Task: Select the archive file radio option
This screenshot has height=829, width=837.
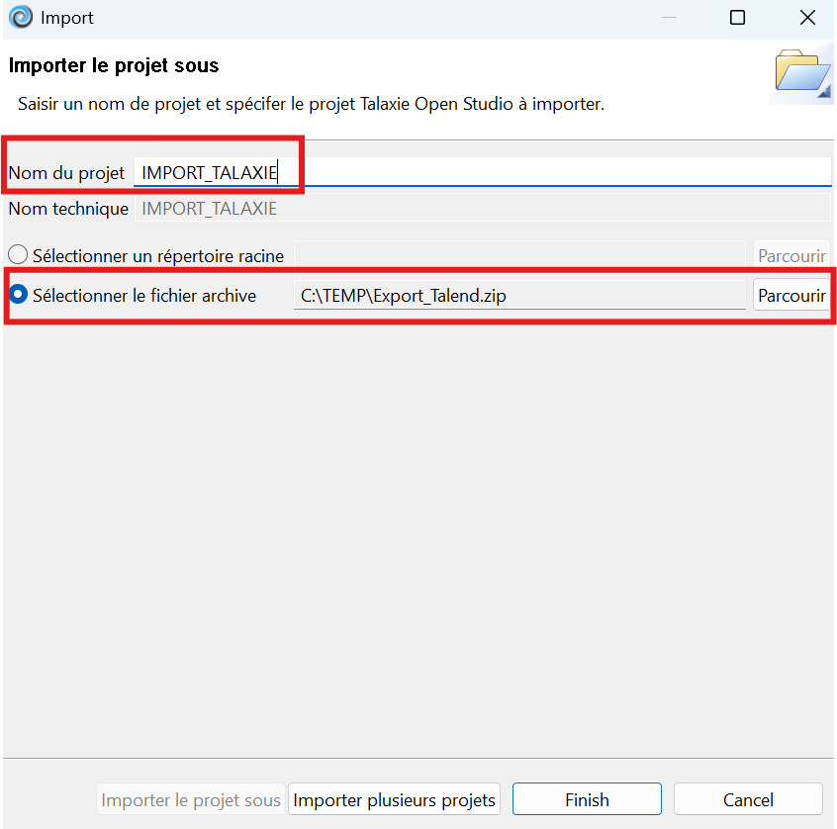Action: coord(18,296)
